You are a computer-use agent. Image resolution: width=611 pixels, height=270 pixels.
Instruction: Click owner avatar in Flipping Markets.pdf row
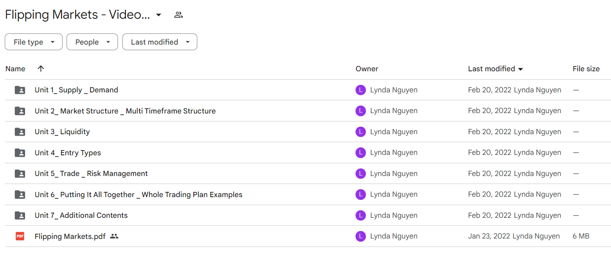360,236
